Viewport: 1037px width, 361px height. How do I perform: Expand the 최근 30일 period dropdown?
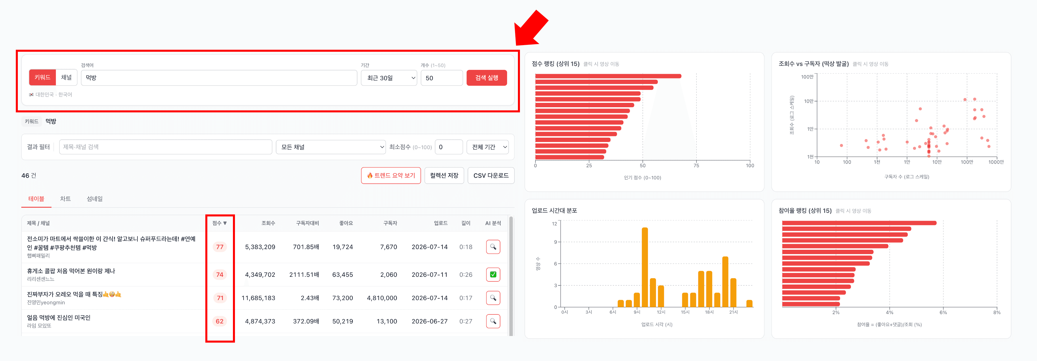point(389,78)
